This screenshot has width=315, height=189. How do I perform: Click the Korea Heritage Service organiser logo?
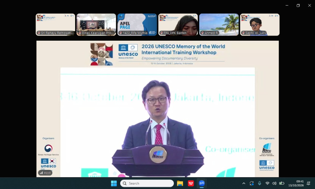click(48, 150)
